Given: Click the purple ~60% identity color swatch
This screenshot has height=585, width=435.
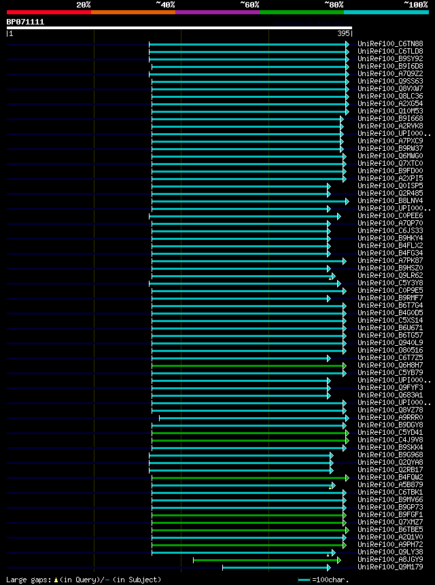Looking at the screenshot, I should pyautogui.click(x=217, y=12).
